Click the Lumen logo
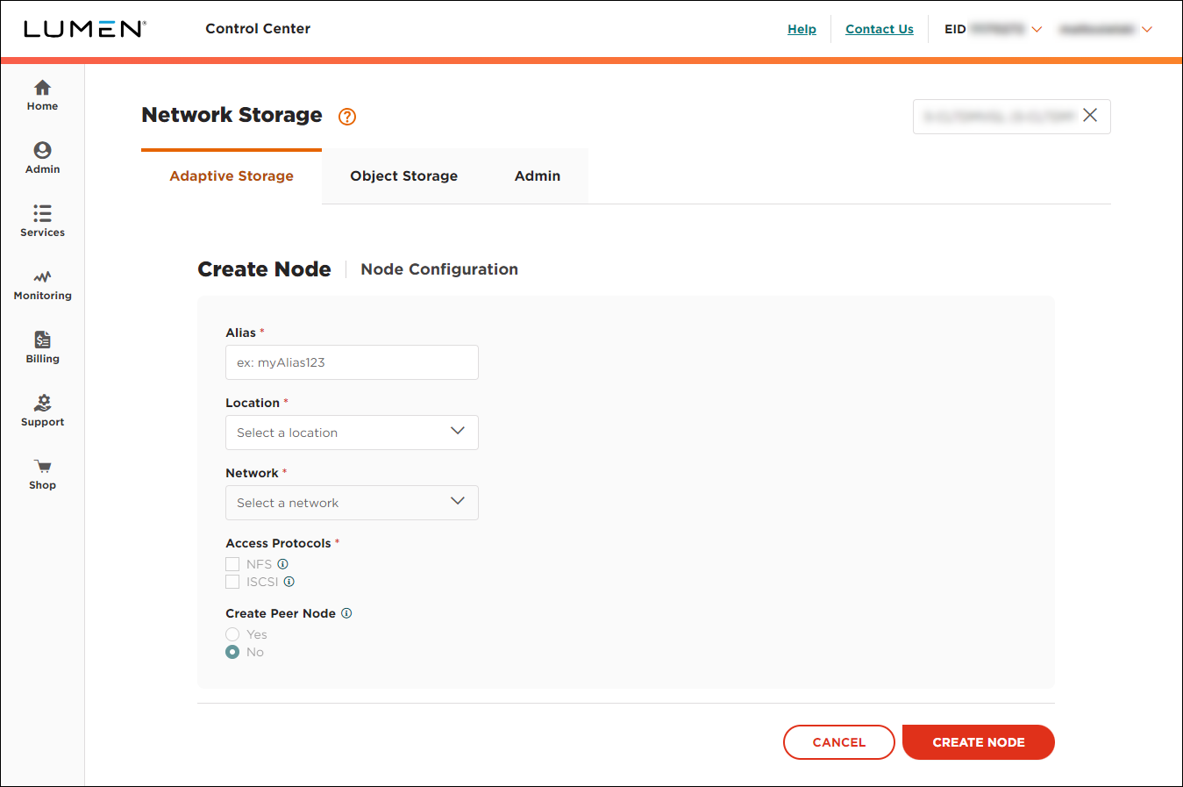The image size is (1183, 787). 84,29
